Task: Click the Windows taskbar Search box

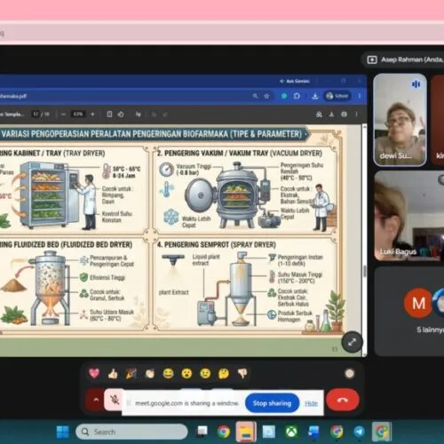Action: click(x=131, y=432)
